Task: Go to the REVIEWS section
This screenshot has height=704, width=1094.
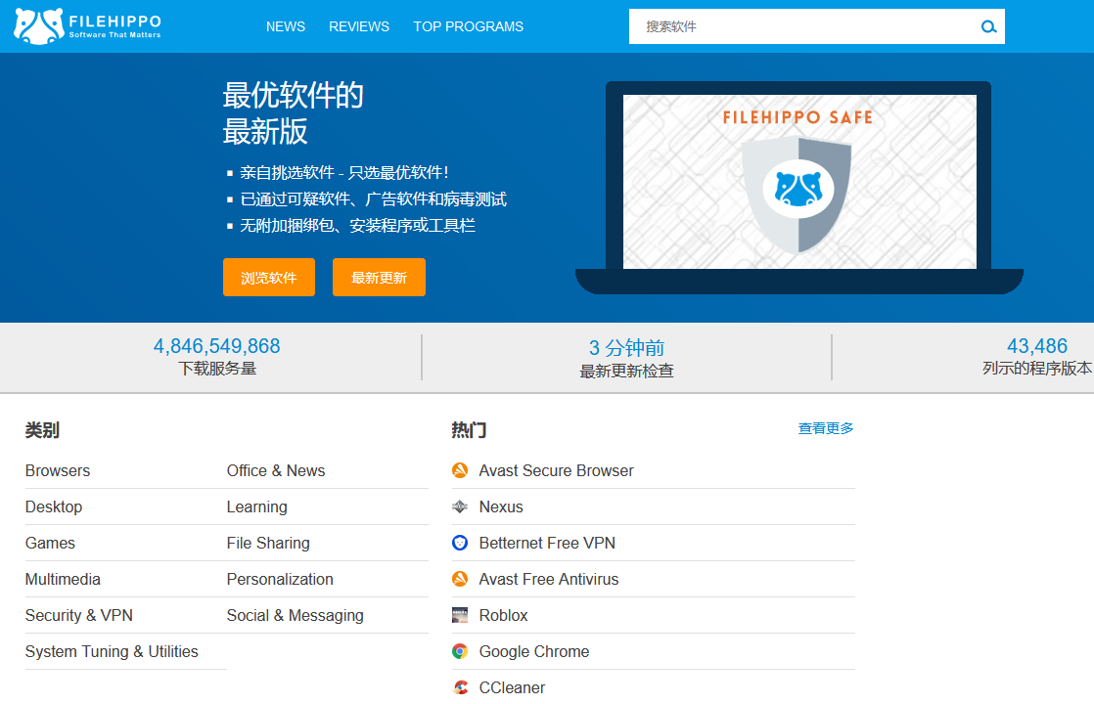Action: (x=359, y=26)
